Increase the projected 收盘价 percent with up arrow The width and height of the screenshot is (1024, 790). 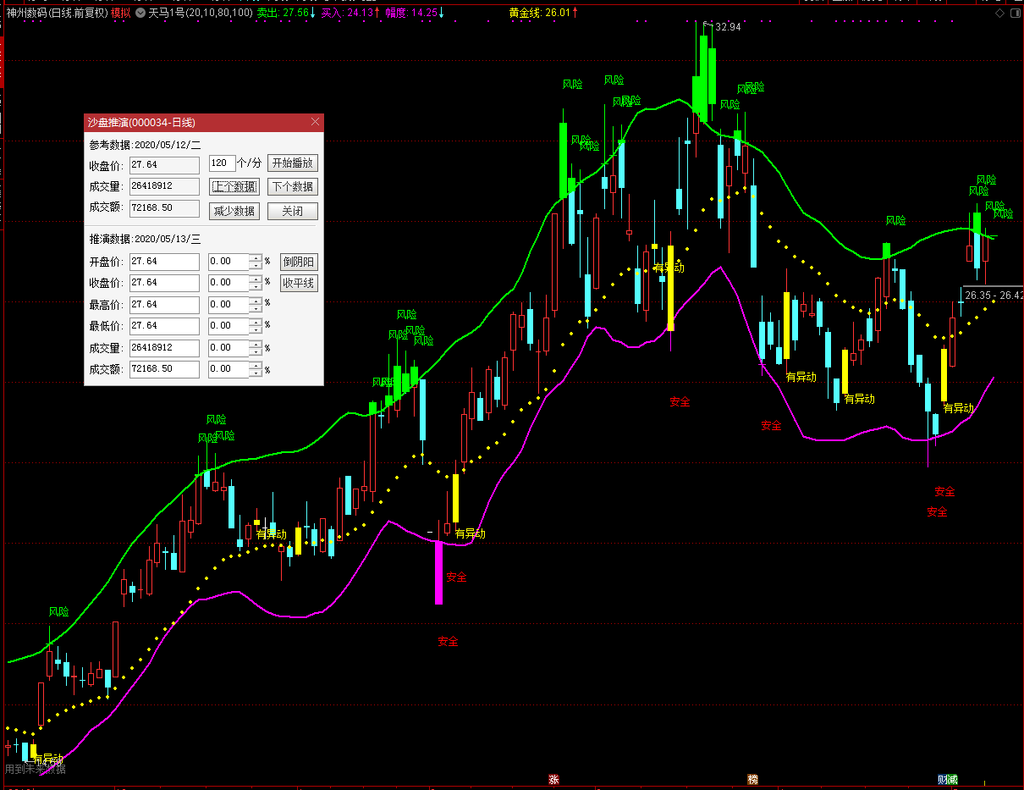(x=255, y=279)
